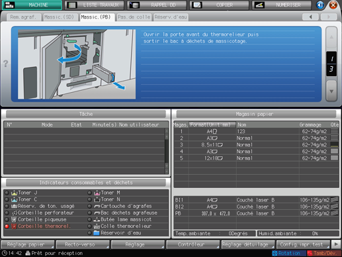Click the Recto-verso button
This screenshot has width=342, height=257.
[83, 244]
